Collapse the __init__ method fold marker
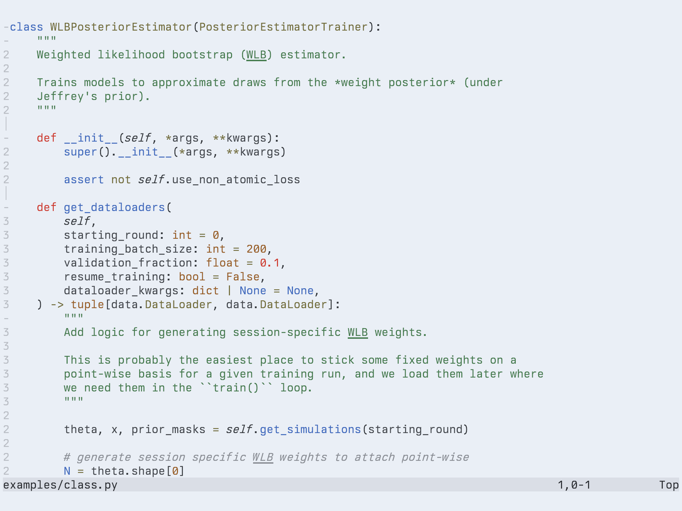Image resolution: width=682 pixels, height=511 pixels. 6,138
